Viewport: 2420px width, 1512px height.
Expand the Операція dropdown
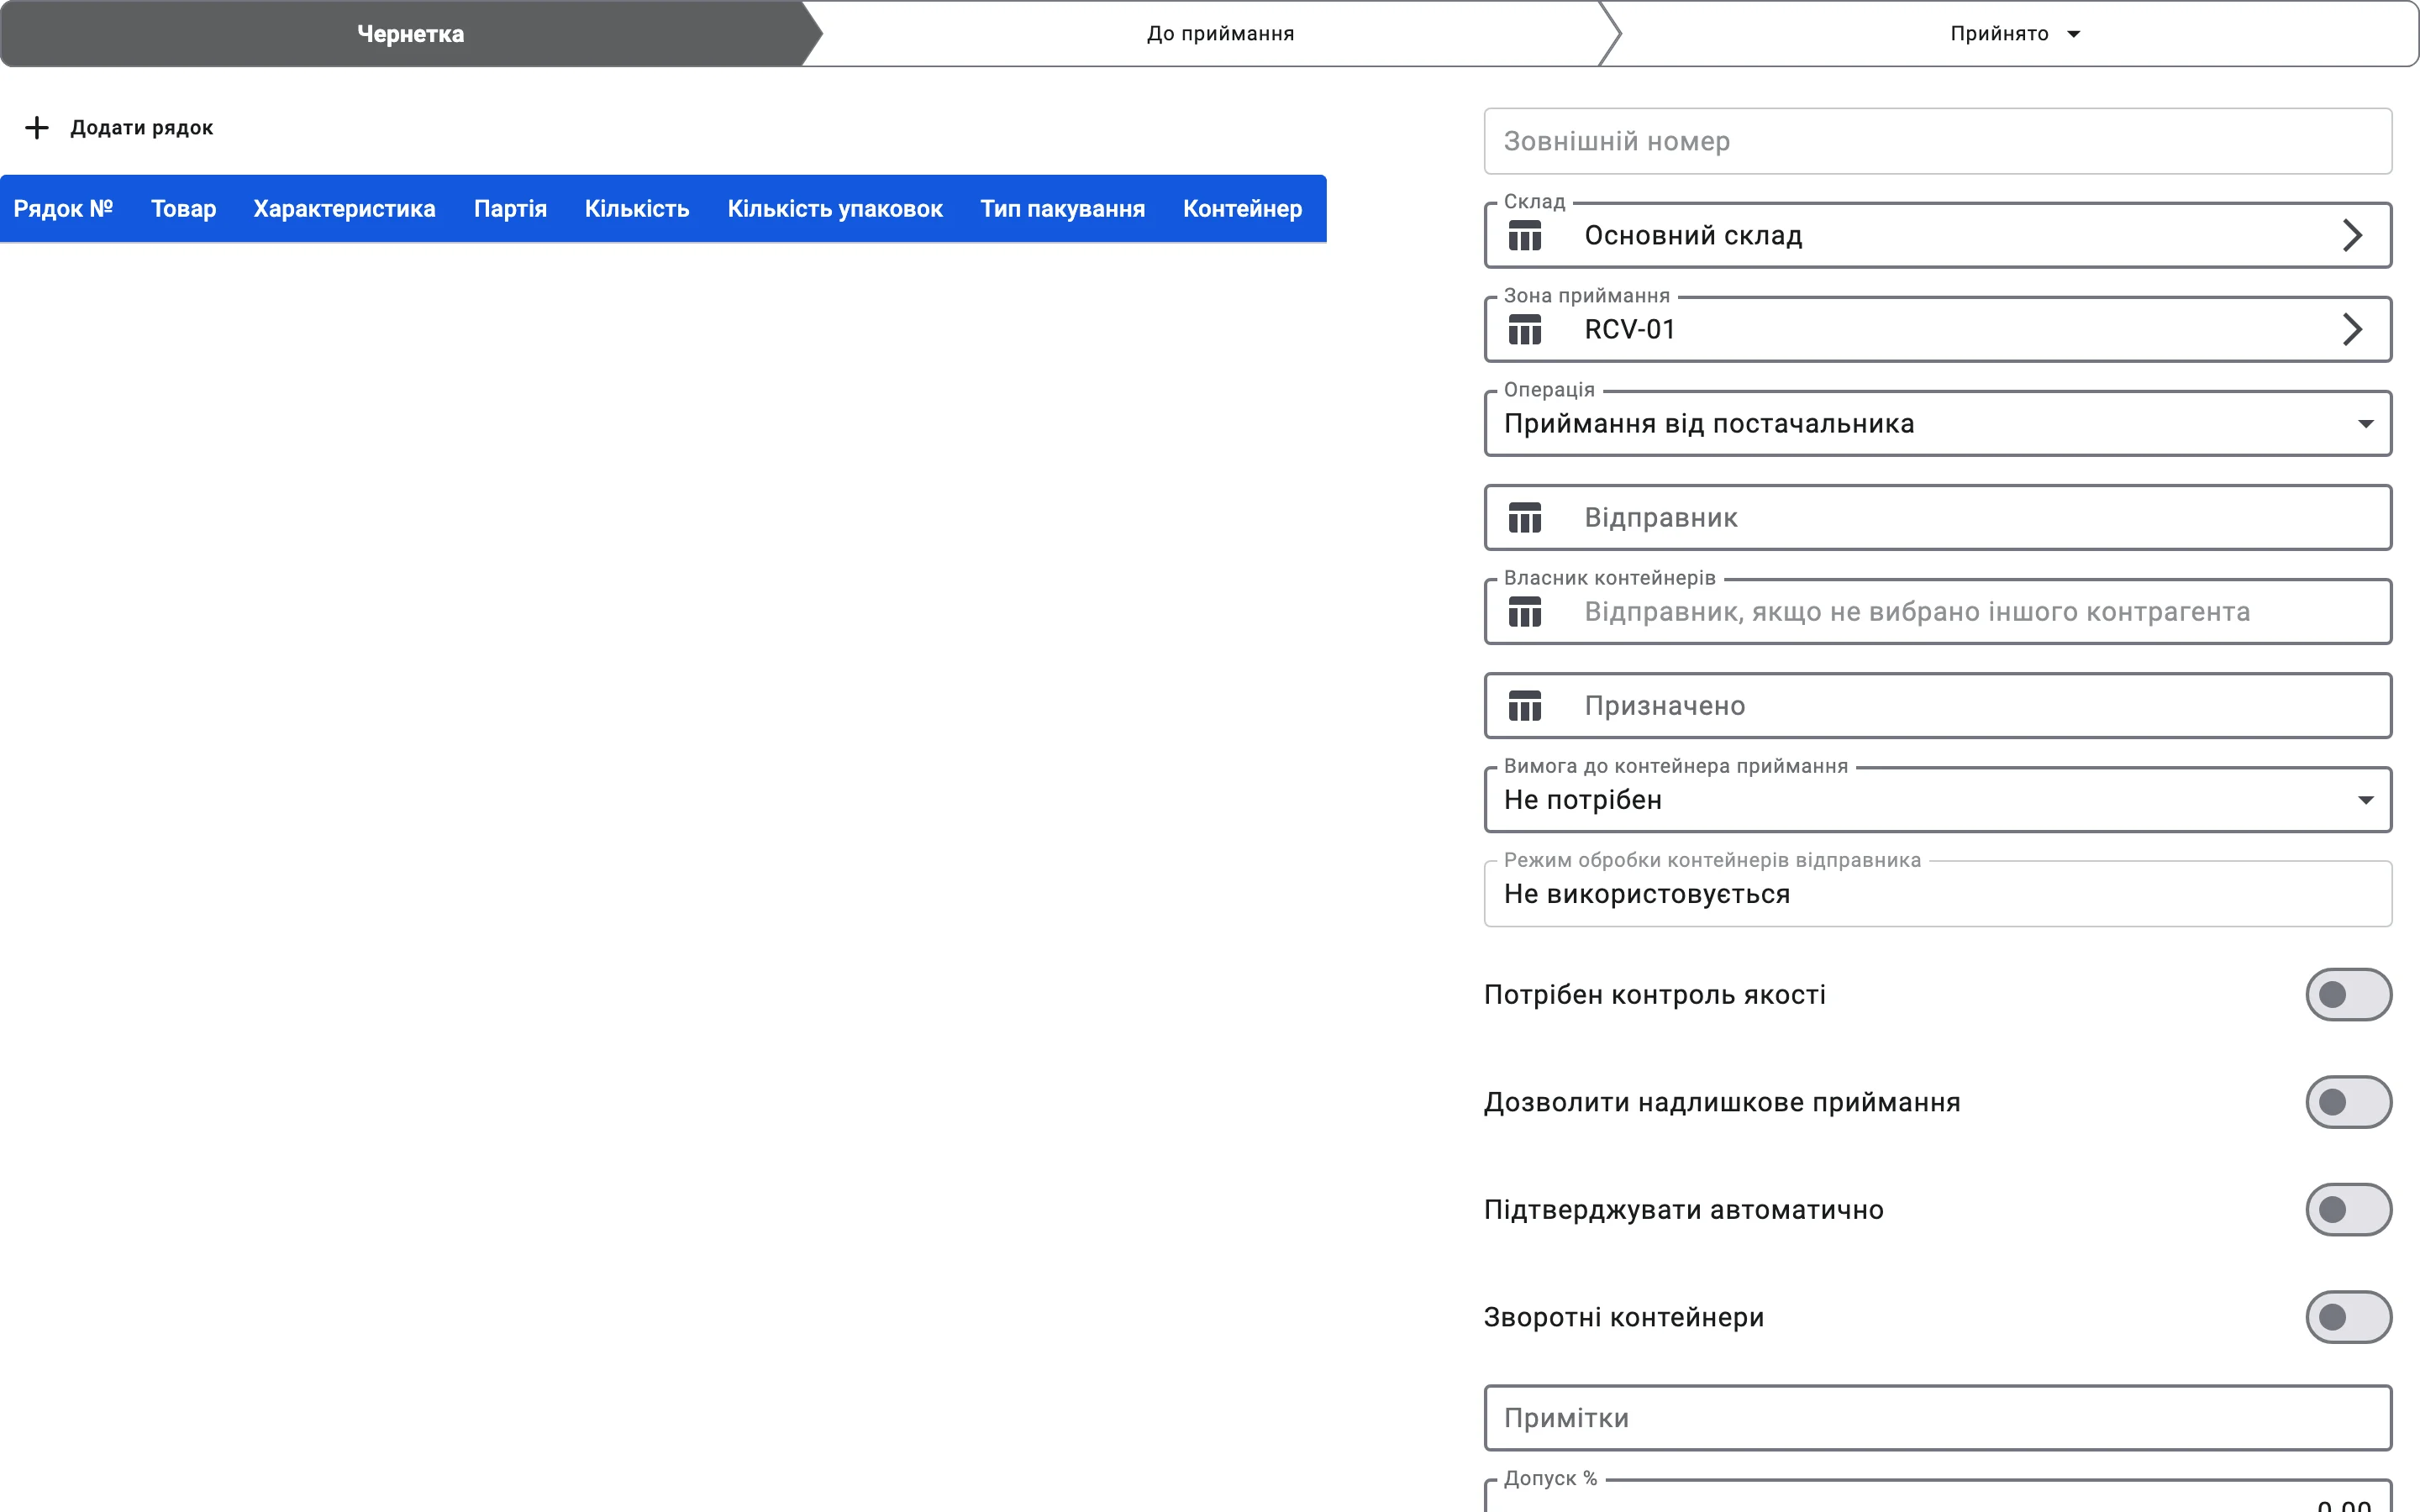coord(1937,424)
